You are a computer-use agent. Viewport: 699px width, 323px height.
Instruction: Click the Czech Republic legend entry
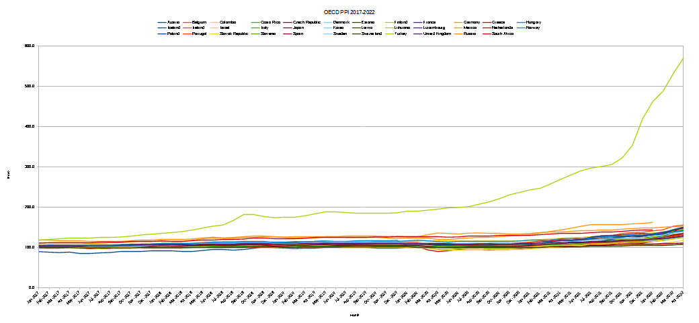click(x=306, y=22)
